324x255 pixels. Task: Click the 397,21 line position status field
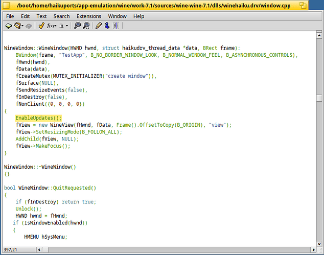(x=19, y=249)
